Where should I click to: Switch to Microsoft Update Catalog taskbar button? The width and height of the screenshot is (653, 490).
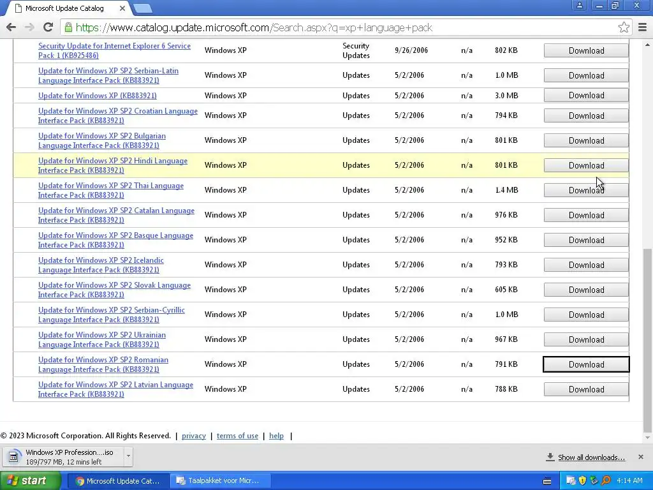point(118,481)
